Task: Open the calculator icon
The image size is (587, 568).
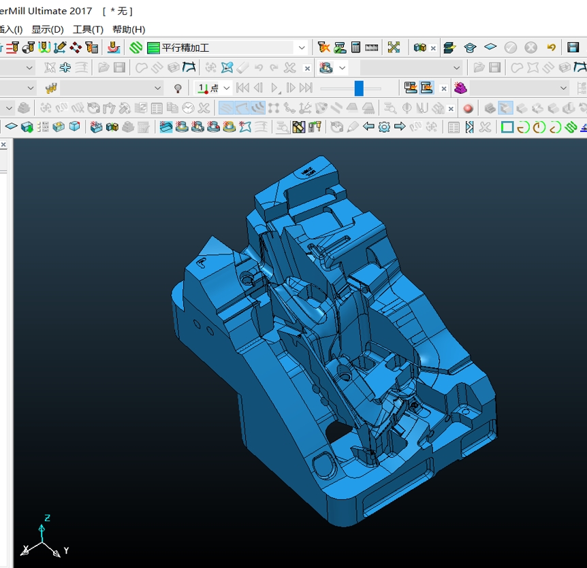Action: [x=355, y=48]
